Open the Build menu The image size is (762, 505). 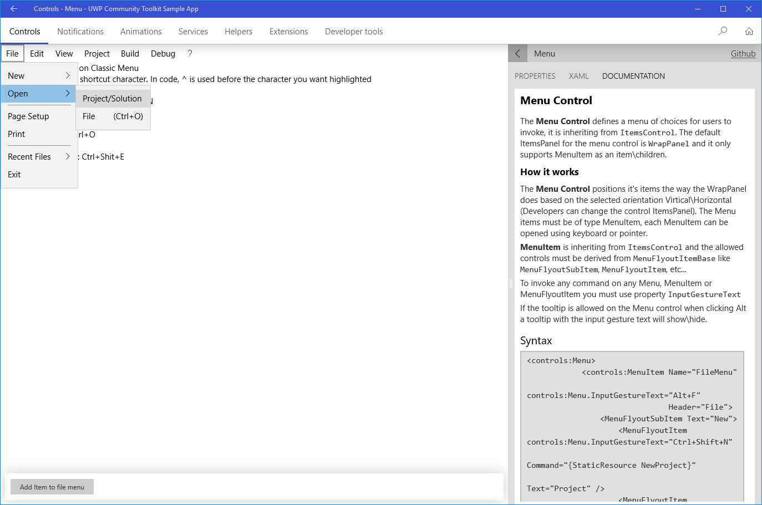[130, 53]
